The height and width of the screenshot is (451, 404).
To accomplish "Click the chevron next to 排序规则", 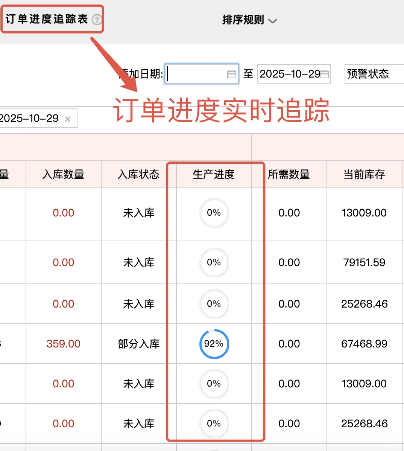I will 273,21.
